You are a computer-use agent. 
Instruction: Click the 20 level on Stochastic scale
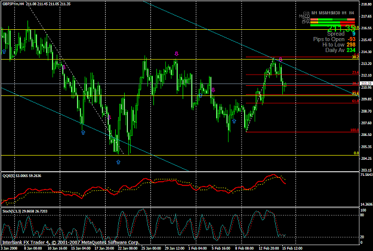(362, 237)
